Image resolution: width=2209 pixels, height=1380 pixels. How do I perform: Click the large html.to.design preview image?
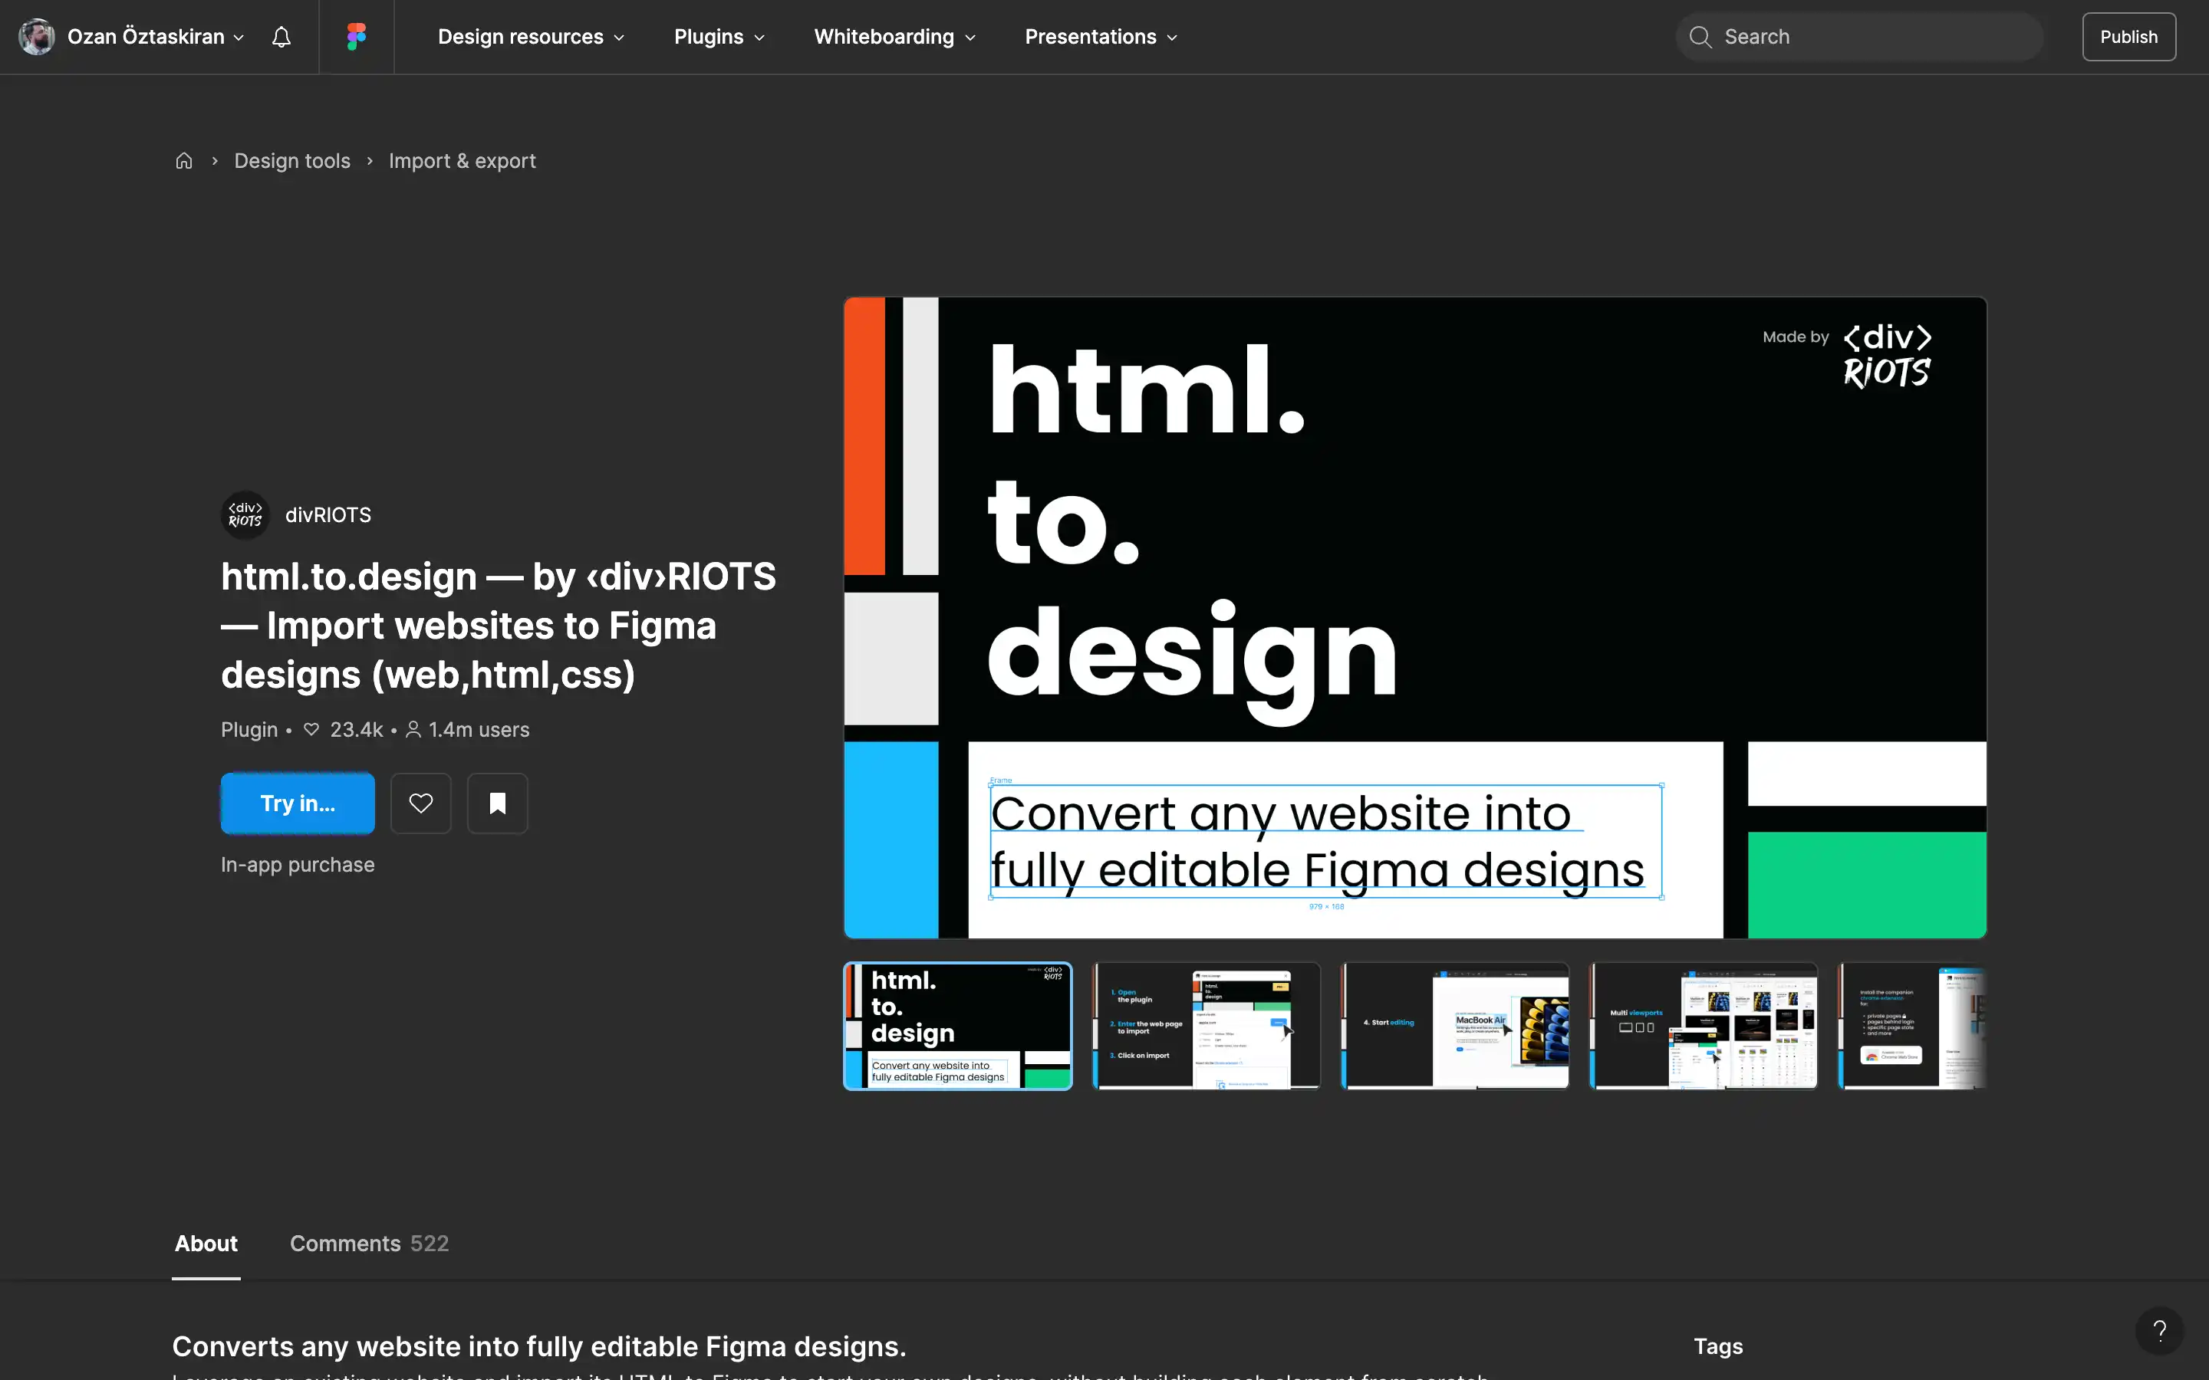tap(1415, 618)
